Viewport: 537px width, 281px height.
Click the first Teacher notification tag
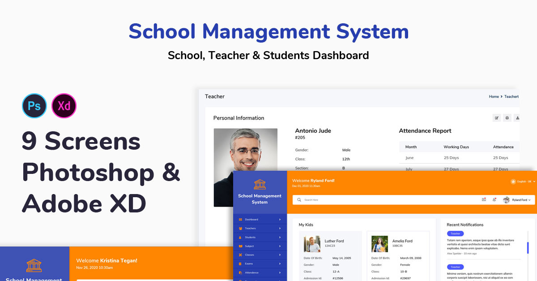455,233
